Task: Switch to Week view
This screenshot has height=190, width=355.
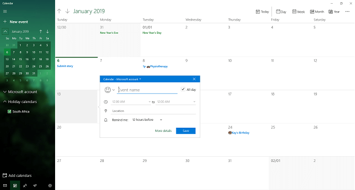Action: point(298,12)
